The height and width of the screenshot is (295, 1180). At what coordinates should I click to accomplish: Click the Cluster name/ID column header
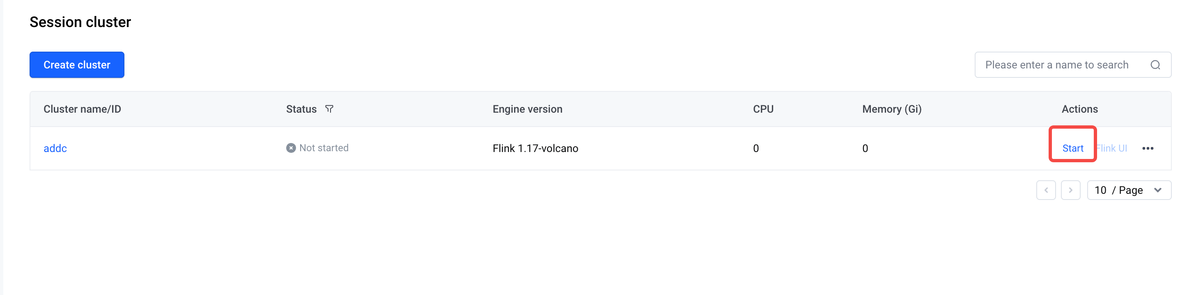pyautogui.click(x=83, y=109)
